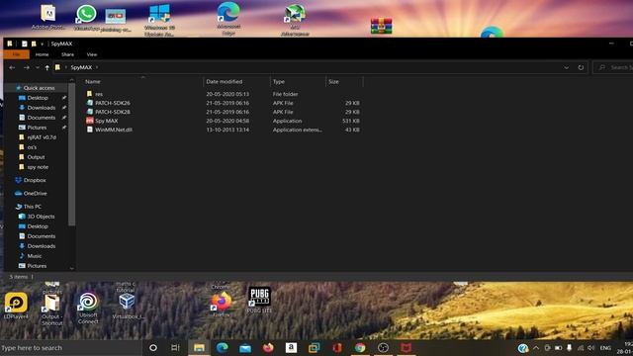Go forward in File Explorer navigation
Viewport: 633px width, 356px height.
pyautogui.click(x=27, y=67)
